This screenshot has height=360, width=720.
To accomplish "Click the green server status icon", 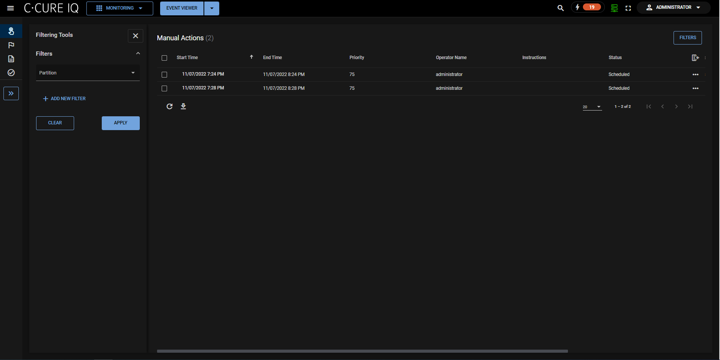I will pos(614,8).
